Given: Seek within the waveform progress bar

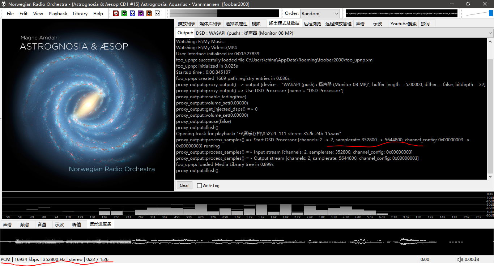Looking at the screenshot, I should 247,241.
